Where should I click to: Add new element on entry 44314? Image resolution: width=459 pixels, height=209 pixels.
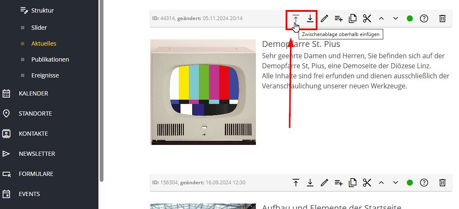pyautogui.click(x=339, y=18)
